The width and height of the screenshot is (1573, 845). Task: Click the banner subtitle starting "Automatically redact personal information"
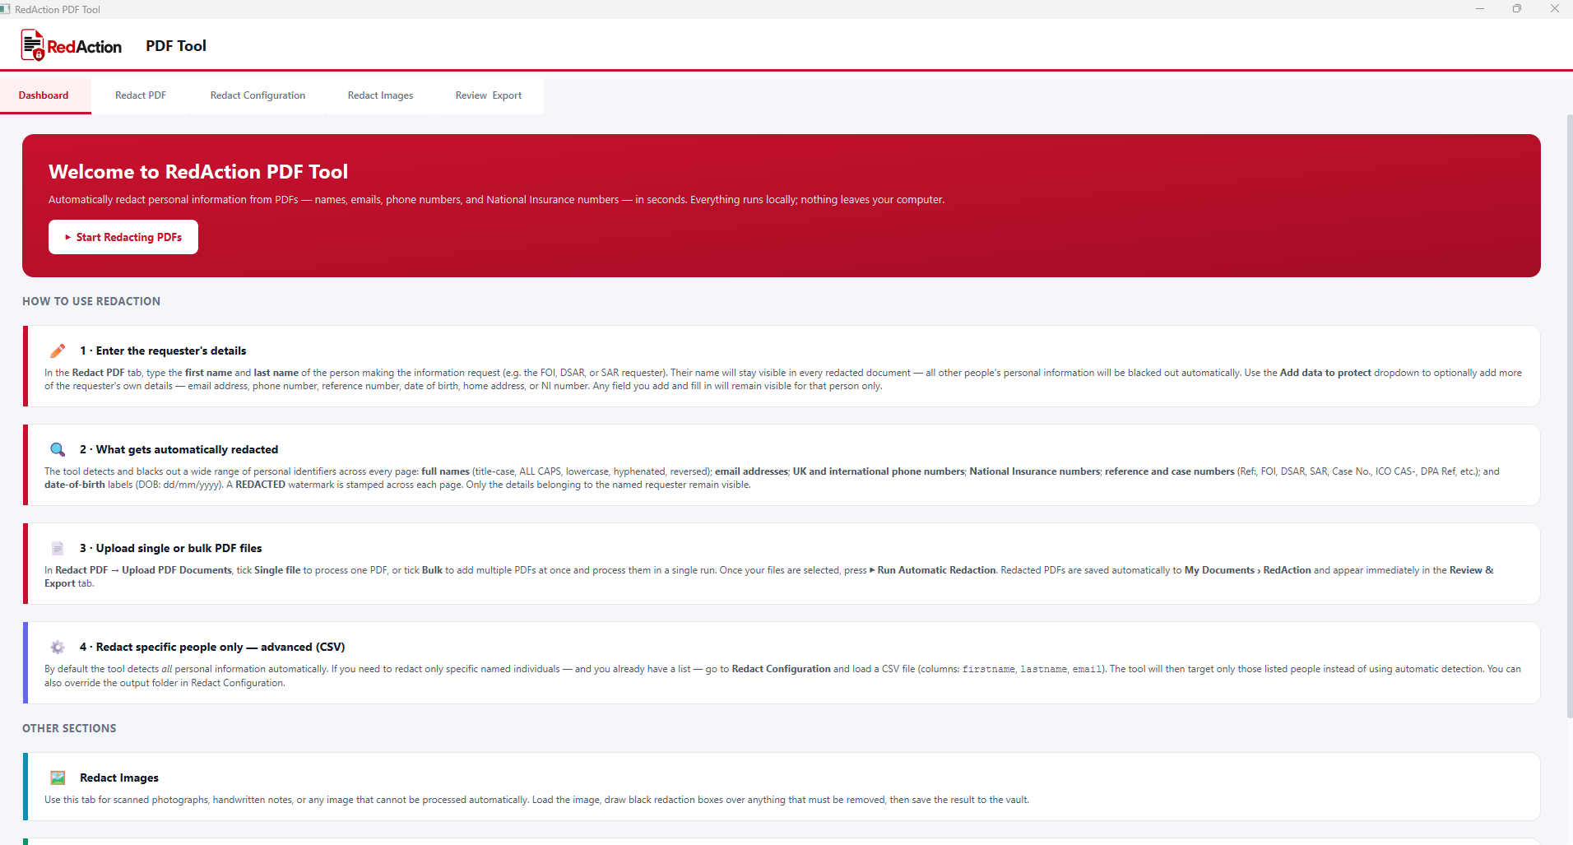(x=496, y=200)
